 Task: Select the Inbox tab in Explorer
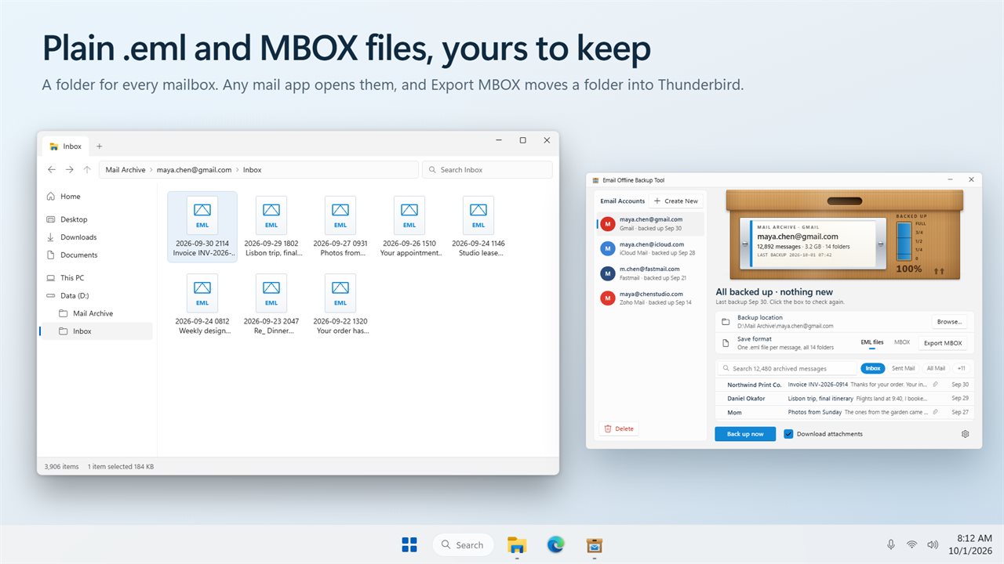click(x=66, y=146)
